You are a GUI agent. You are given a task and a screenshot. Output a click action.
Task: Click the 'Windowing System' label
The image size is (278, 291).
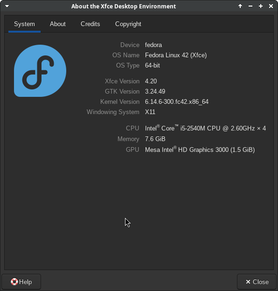(x=113, y=112)
